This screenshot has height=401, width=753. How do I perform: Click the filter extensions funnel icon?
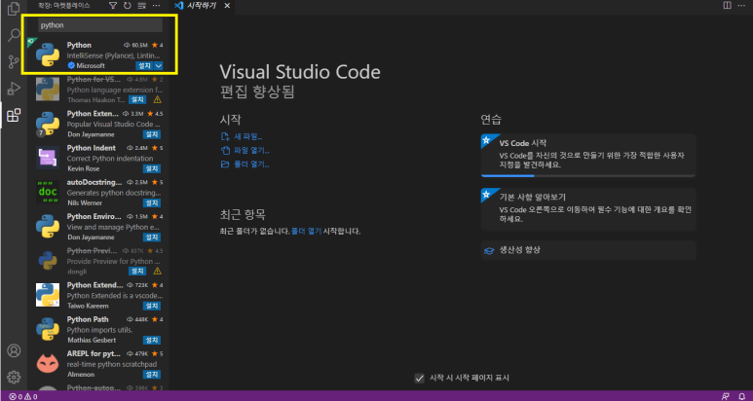pos(113,6)
